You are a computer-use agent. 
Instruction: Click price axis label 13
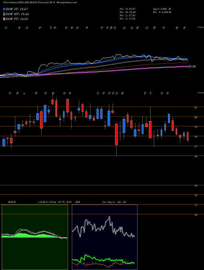[x=195, y=186]
